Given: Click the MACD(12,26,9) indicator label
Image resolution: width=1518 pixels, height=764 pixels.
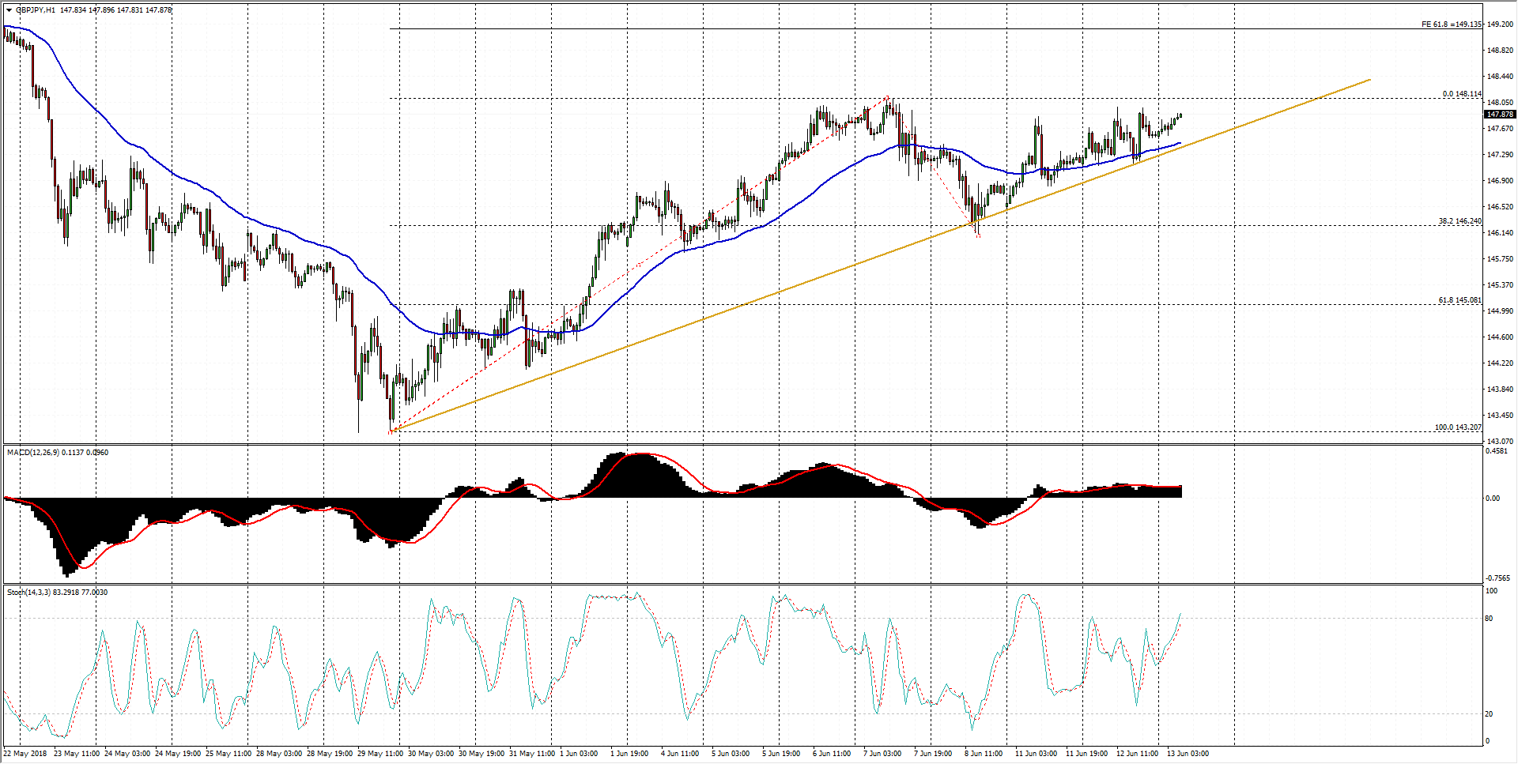Looking at the screenshot, I should coord(32,453).
